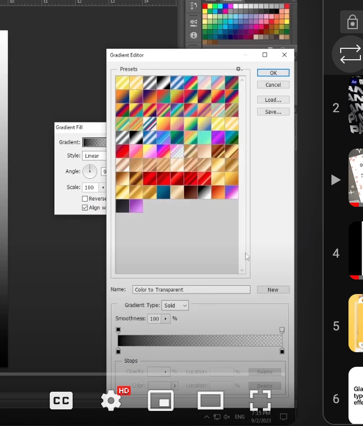The image size is (363, 426).
Task: Click muted speaker icon in system tray
Action: pyautogui.click(x=227, y=417)
